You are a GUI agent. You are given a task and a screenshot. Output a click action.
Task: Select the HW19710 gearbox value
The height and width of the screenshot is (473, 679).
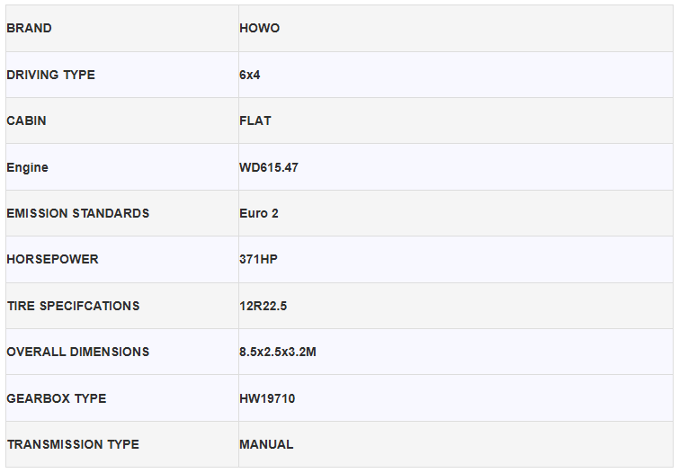coord(267,398)
